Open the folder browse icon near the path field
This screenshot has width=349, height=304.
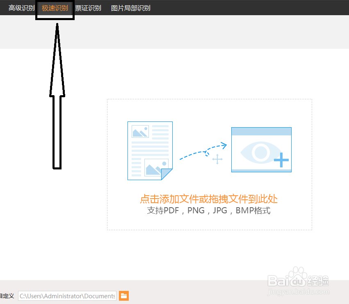tap(123, 295)
